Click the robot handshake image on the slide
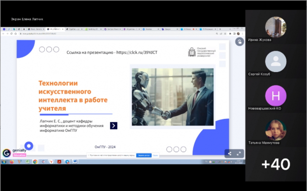307x191 pixels. [173, 97]
